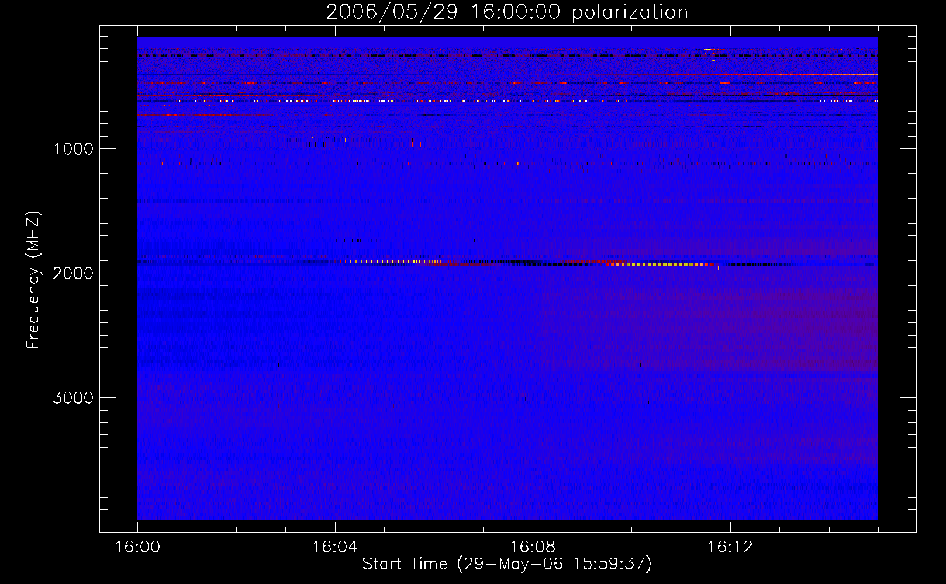The width and height of the screenshot is (946, 584).
Task: Click the 16:08 time tick label
Action: tap(532, 547)
